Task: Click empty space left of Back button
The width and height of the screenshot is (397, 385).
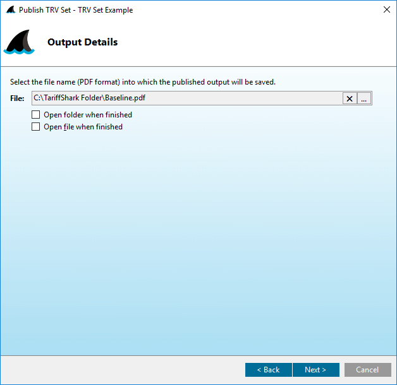Action: pos(126,370)
